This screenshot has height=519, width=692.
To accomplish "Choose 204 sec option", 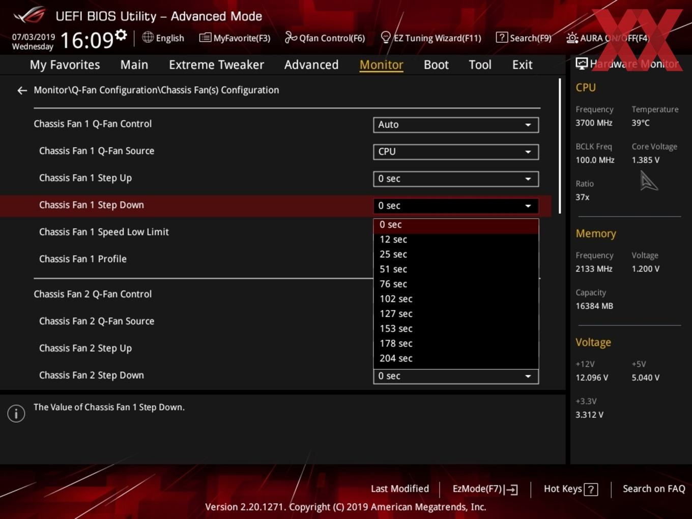I will click(456, 358).
